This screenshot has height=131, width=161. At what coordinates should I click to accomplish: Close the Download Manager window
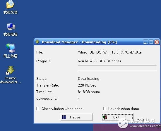click(157, 42)
